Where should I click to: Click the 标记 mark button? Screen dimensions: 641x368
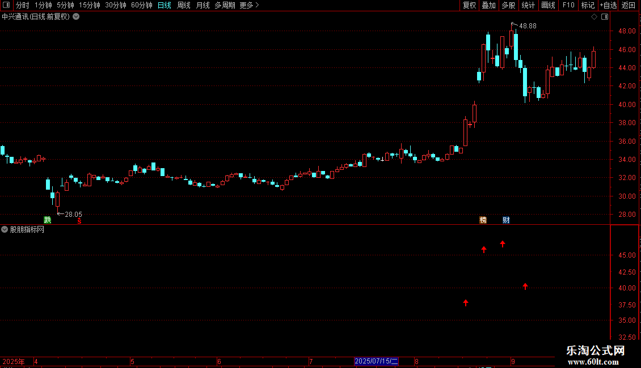click(x=588, y=5)
